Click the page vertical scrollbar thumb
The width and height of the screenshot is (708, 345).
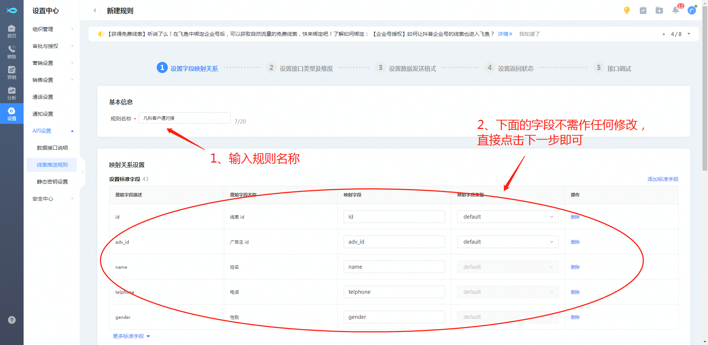(x=705, y=88)
